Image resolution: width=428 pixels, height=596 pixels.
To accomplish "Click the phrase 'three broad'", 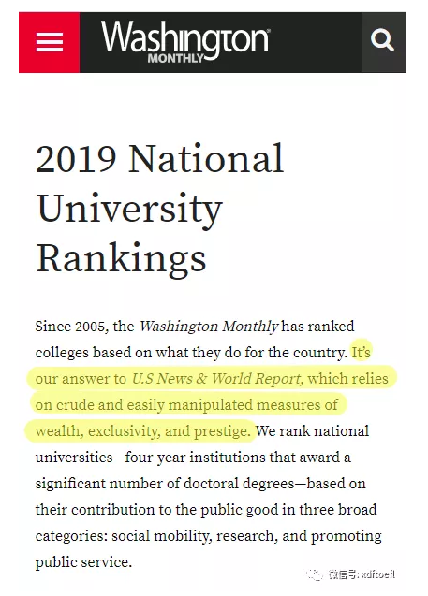I will click(338, 510).
